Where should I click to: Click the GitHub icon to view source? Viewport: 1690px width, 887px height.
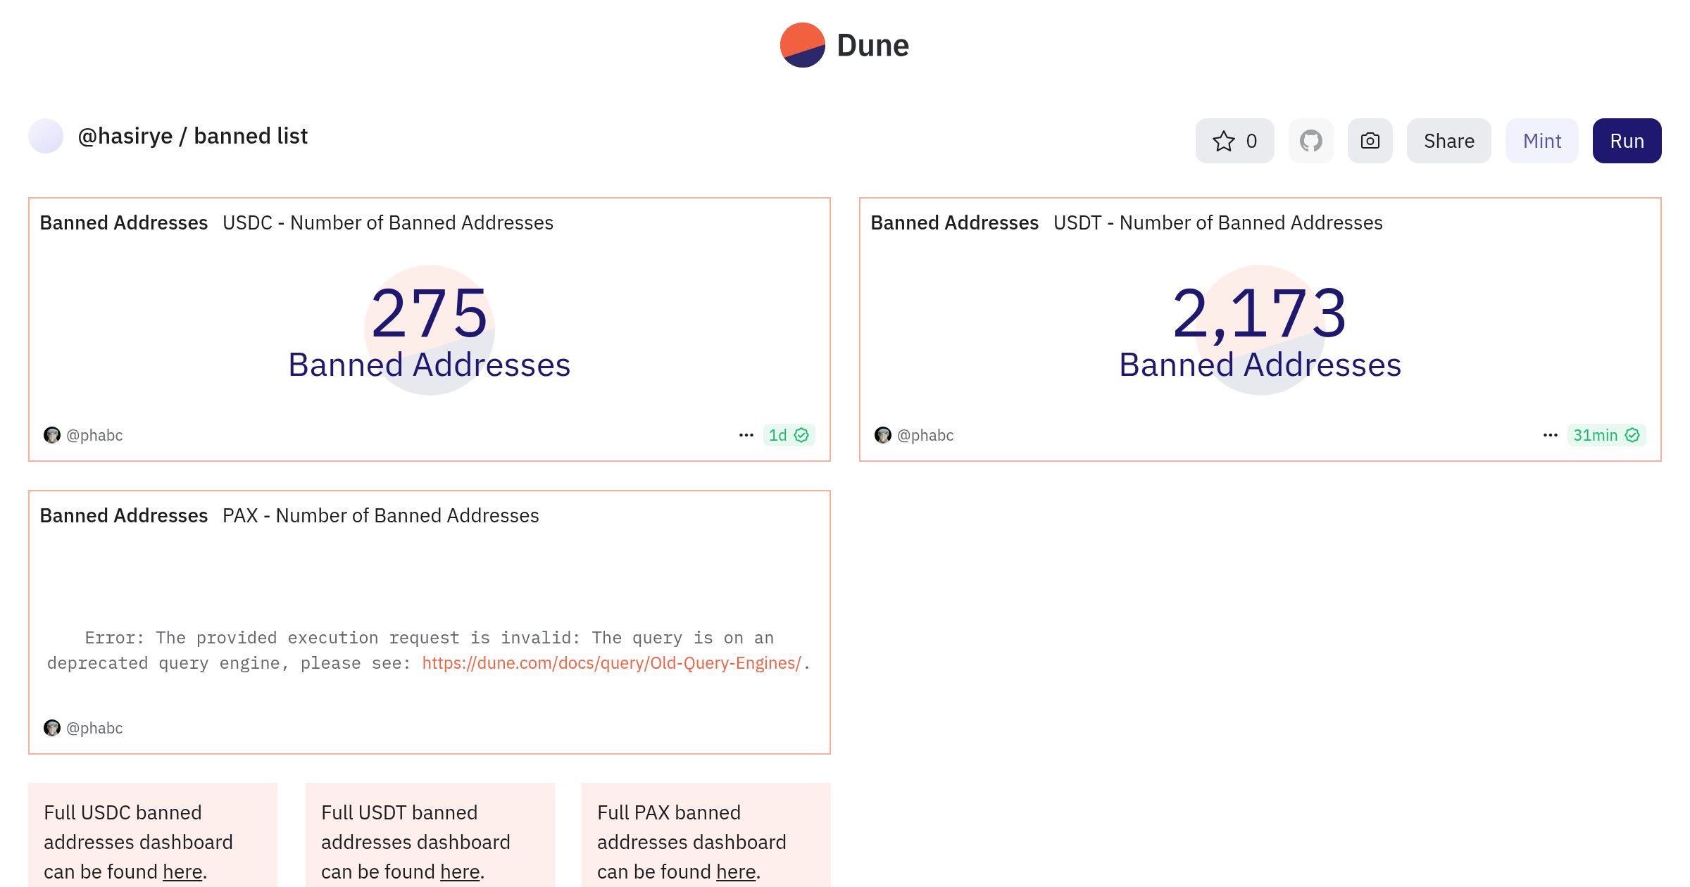tap(1311, 139)
